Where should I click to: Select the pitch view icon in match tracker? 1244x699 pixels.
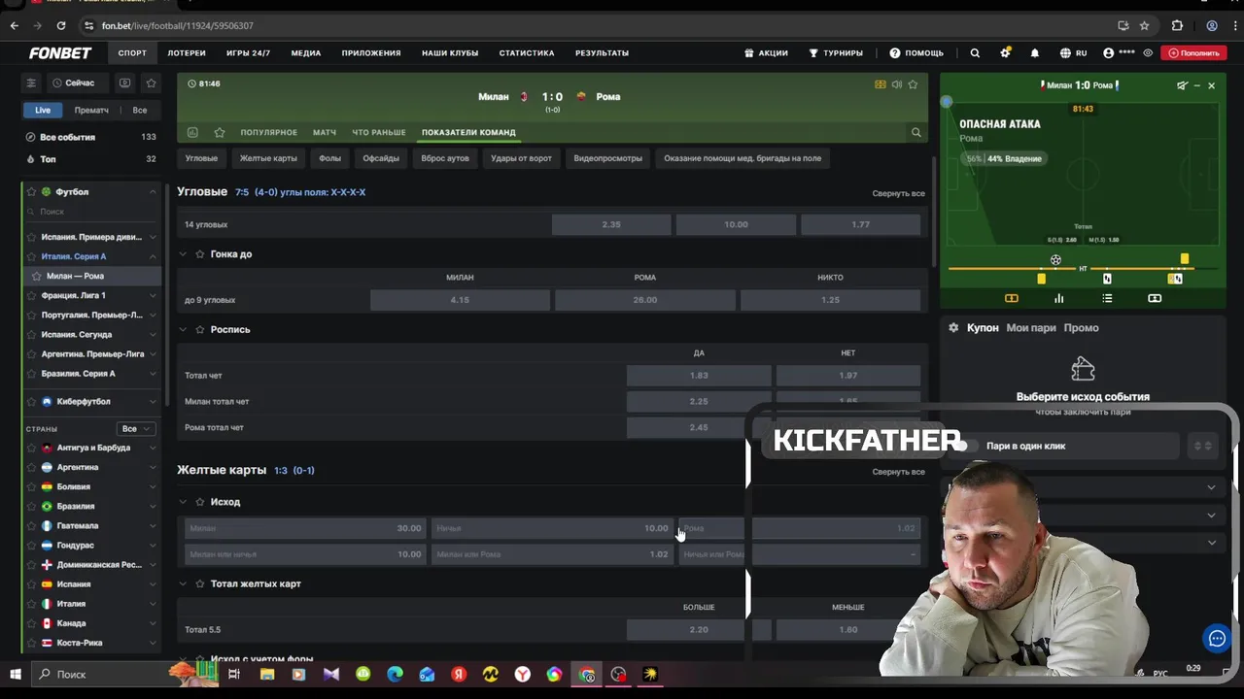tap(1011, 298)
